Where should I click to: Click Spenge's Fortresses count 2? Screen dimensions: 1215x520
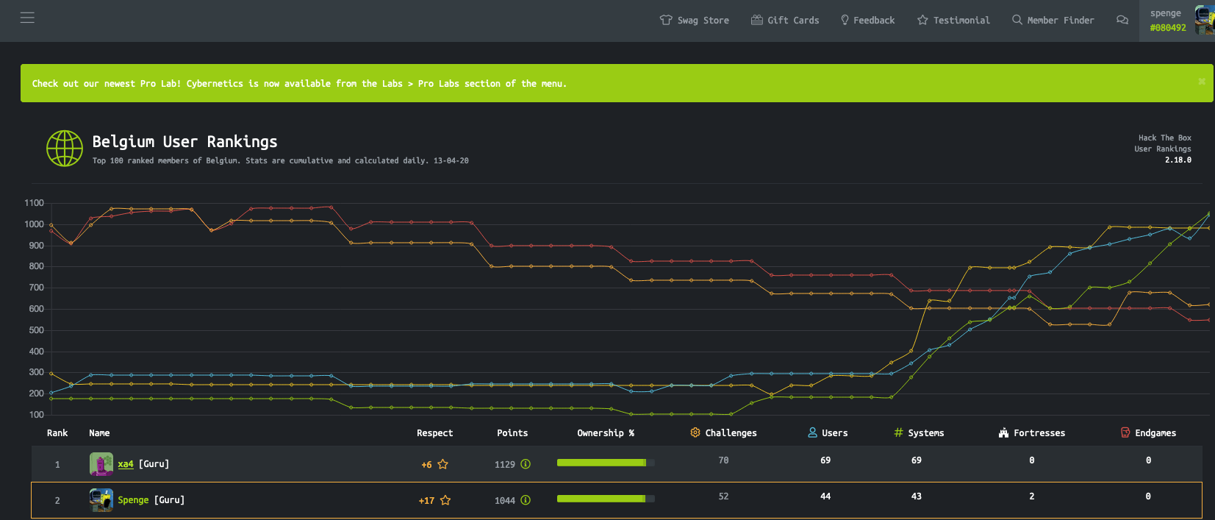(1032, 496)
